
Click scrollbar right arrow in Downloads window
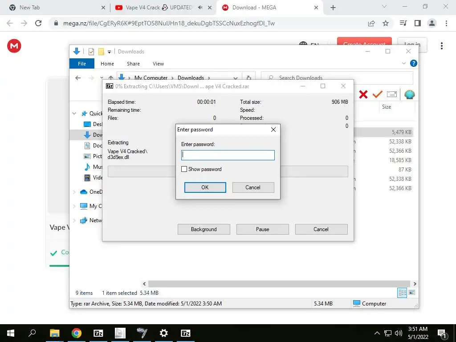415,284
